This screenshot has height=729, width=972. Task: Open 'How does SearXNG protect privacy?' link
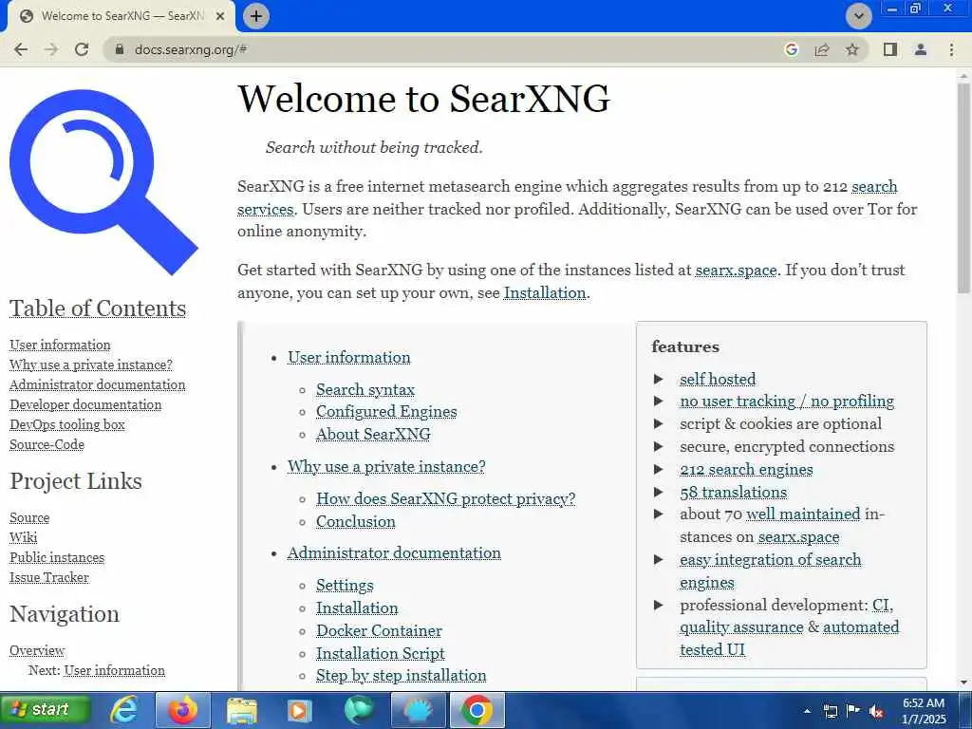coord(446,499)
